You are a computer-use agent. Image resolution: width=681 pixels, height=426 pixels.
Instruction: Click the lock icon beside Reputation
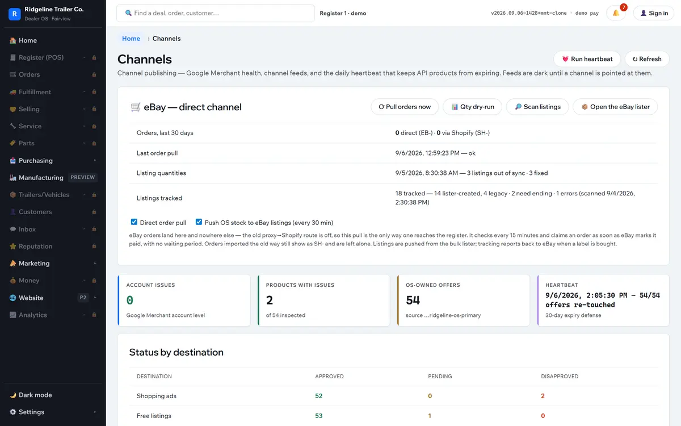coord(94,247)
